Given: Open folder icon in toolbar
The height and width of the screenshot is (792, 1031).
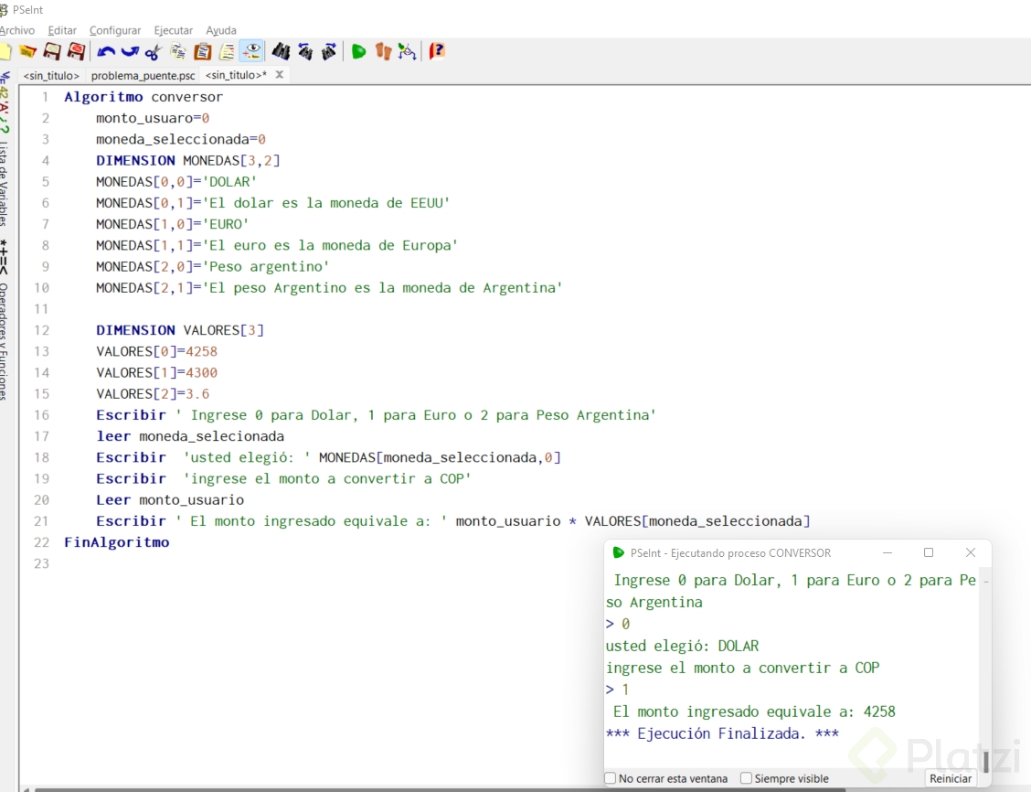Looking at the screenshot, I should coord(27,52).
